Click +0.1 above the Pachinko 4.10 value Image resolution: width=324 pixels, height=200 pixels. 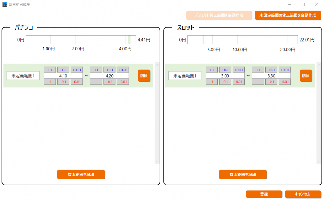[63, 70]
